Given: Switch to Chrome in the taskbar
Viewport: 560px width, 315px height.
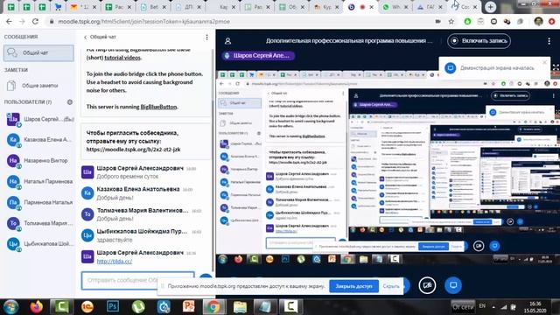Looking at the screenshot, I should [213, 307].
